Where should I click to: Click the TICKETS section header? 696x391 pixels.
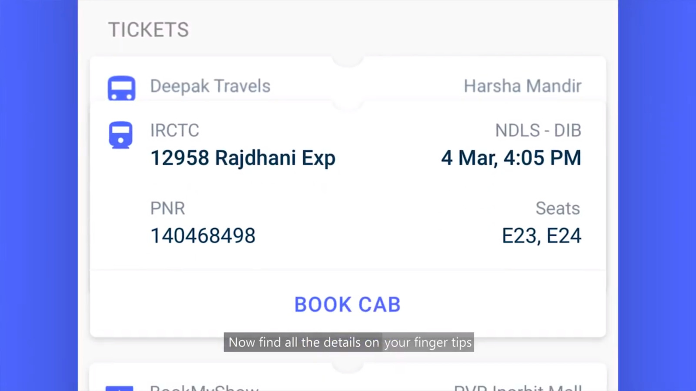[148, 30]
